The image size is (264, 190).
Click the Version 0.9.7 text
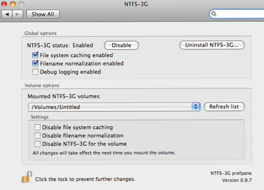[x=237, y=180]
